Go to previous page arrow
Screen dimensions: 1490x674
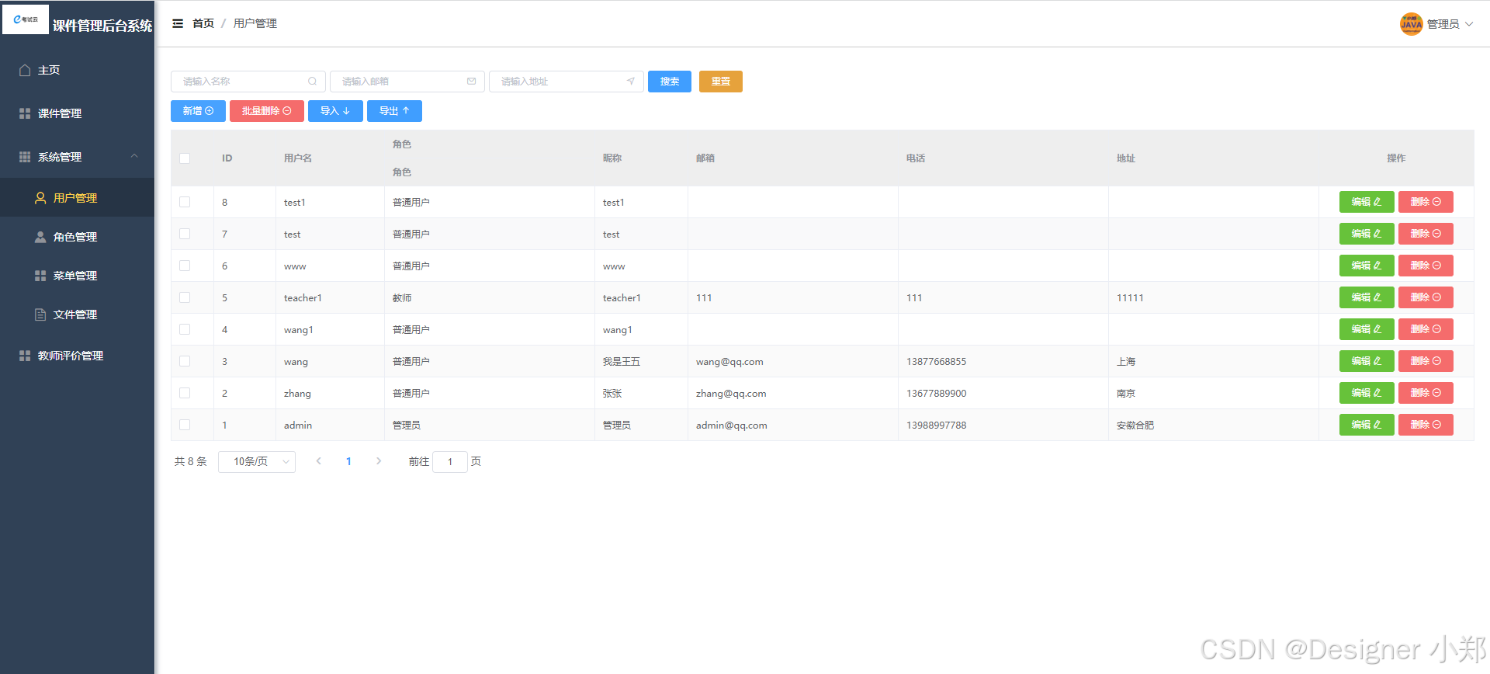318,461
